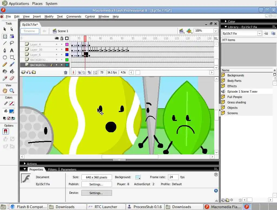
Task: Toggle lock all layers padlock icon
Action: coord(62,38)
